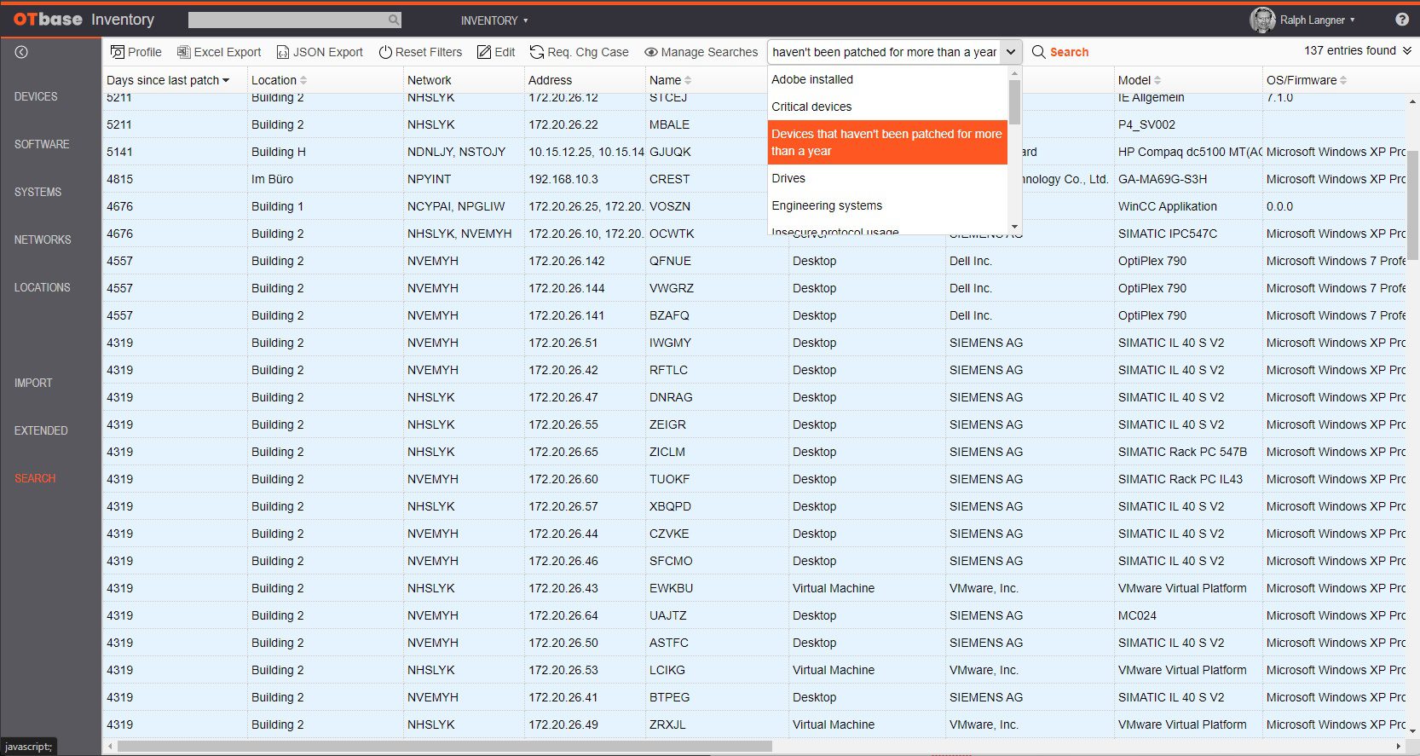The width and height of the screenshot is (1420, 756).
Task: Click the Im Büro location cell
Action: (x=272, y=179)
